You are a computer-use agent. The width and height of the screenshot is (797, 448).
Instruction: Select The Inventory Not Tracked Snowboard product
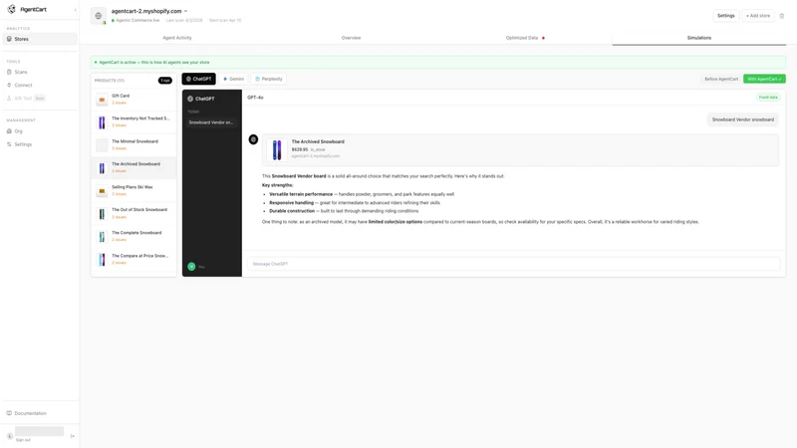133,121
